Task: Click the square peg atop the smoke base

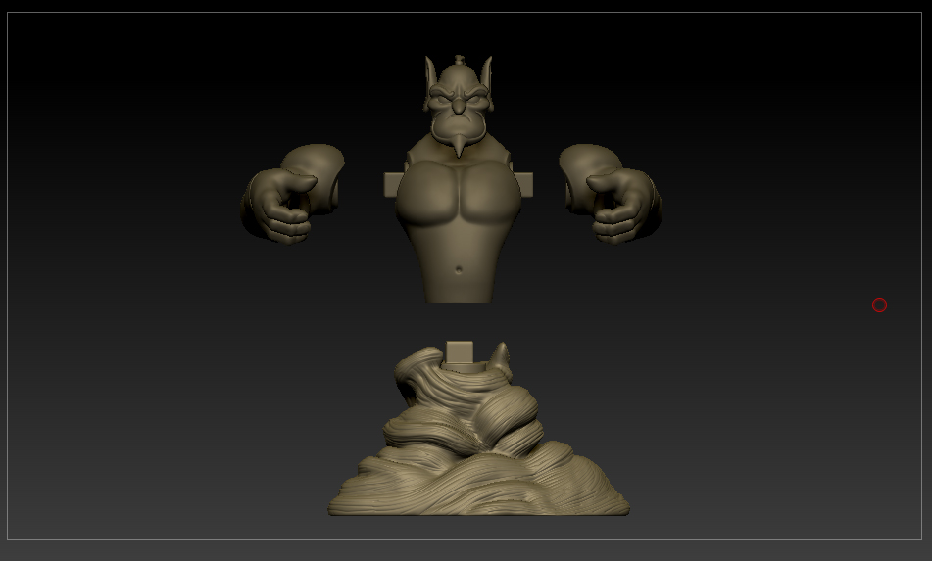Action: point(460,351)
